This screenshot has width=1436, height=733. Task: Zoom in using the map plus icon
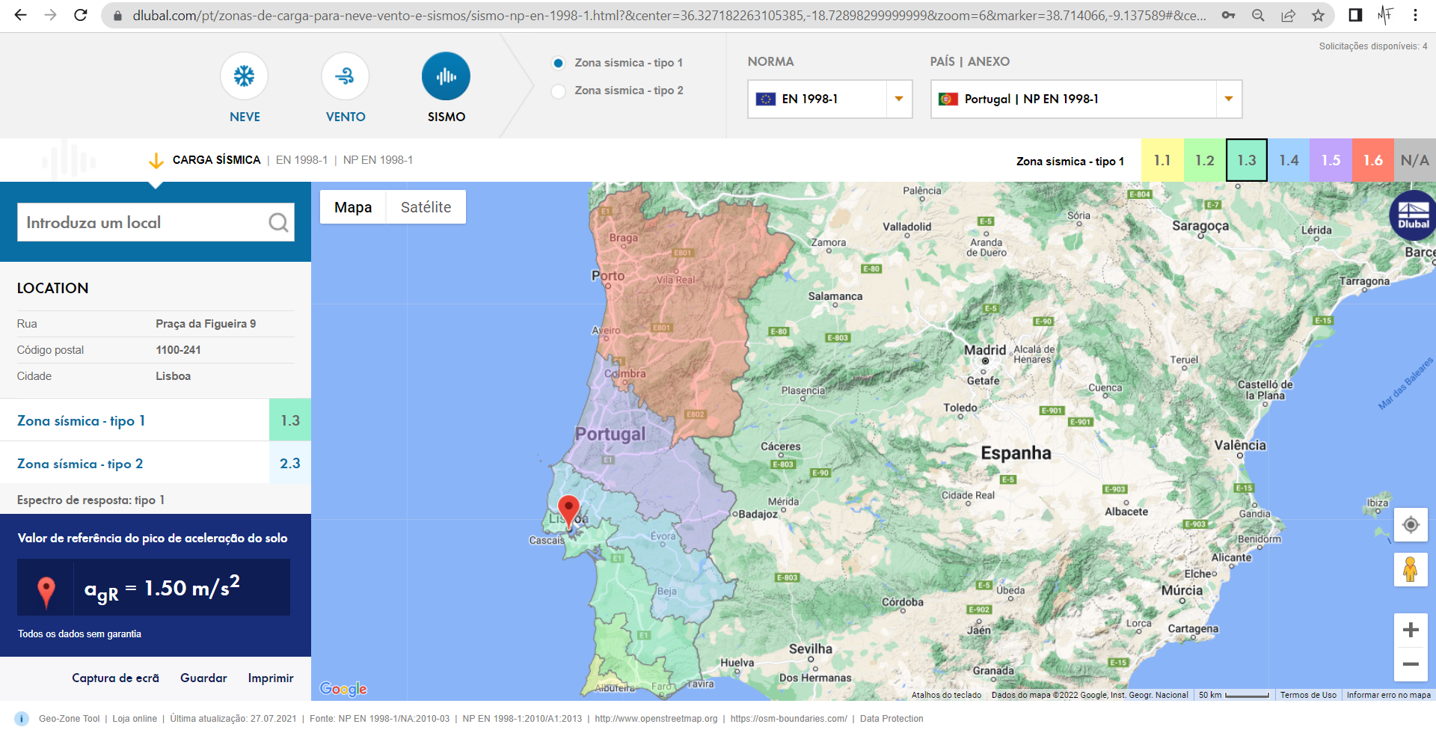pos(1411,629)
